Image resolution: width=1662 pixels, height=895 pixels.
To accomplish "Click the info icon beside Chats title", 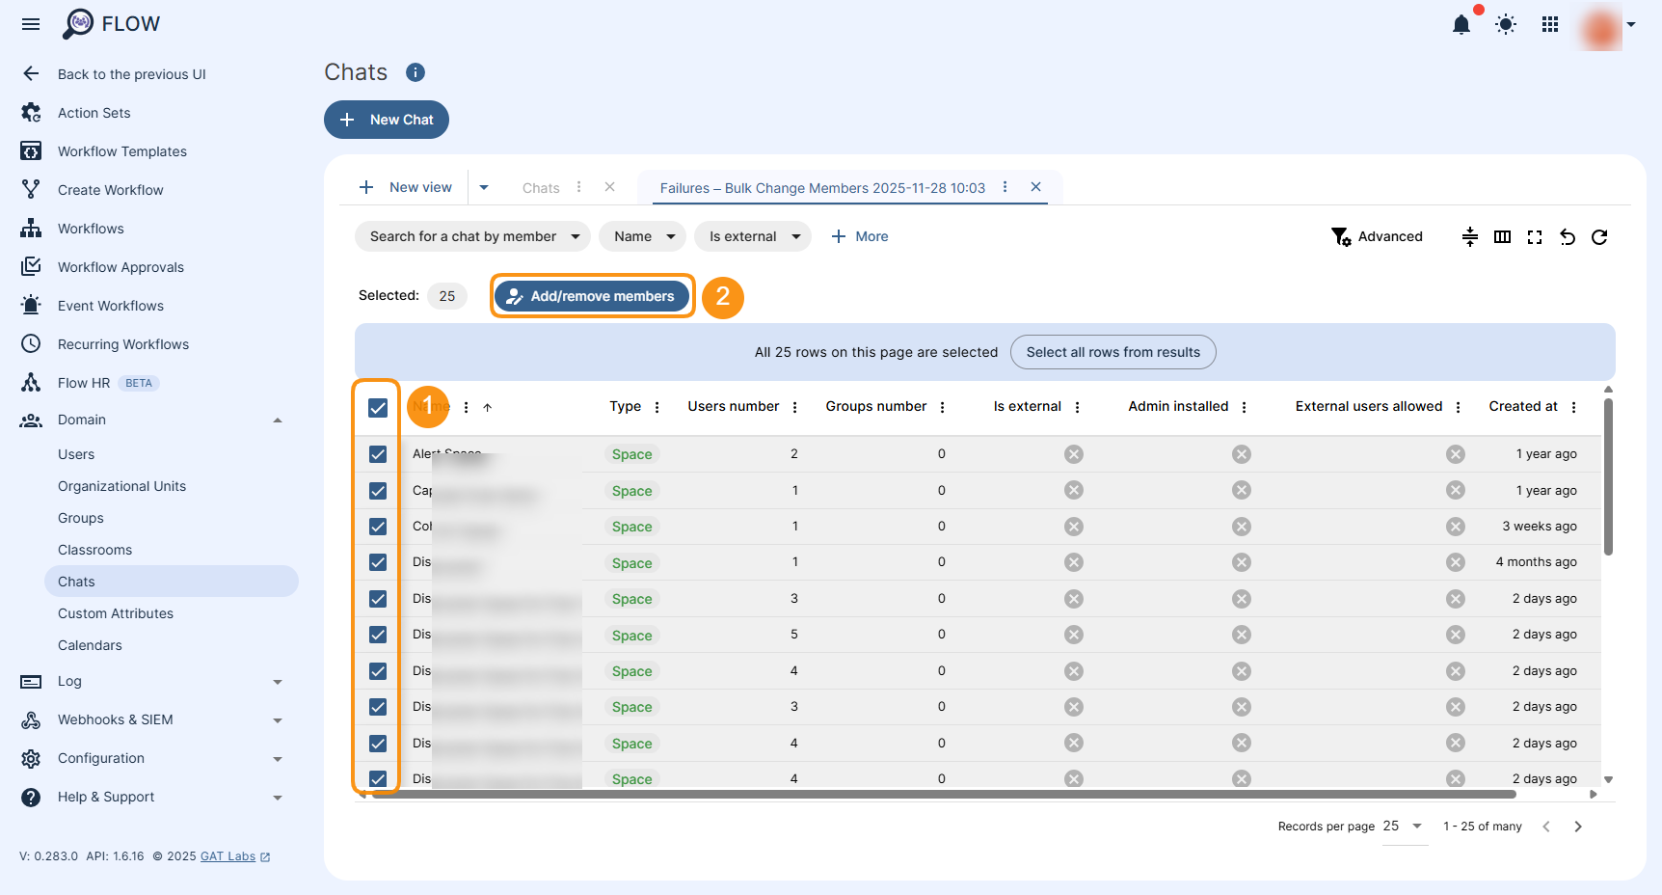I will point(415,72).
